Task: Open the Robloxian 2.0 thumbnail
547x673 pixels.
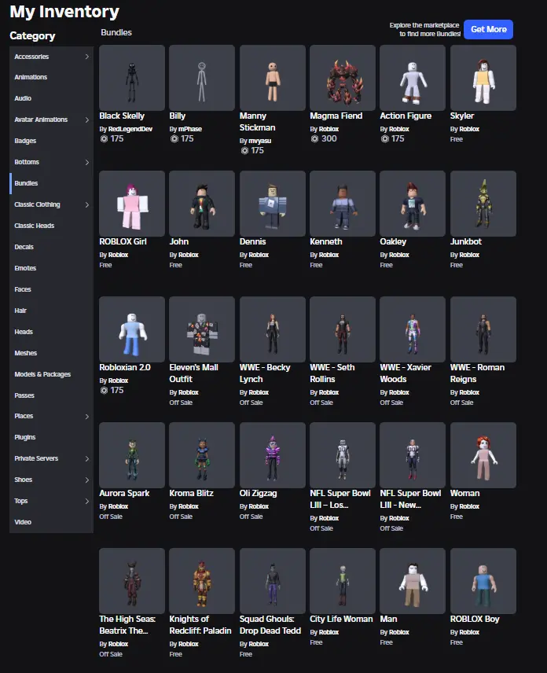Action: pos(132,329)
